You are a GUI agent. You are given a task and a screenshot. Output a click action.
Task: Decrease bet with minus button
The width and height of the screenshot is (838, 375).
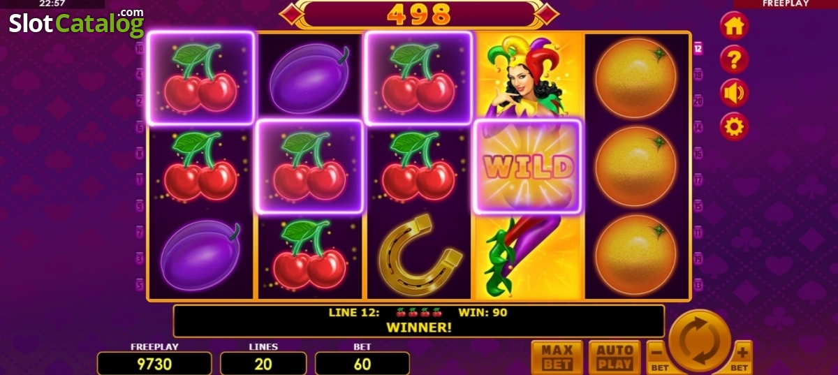tap(658, 358)
